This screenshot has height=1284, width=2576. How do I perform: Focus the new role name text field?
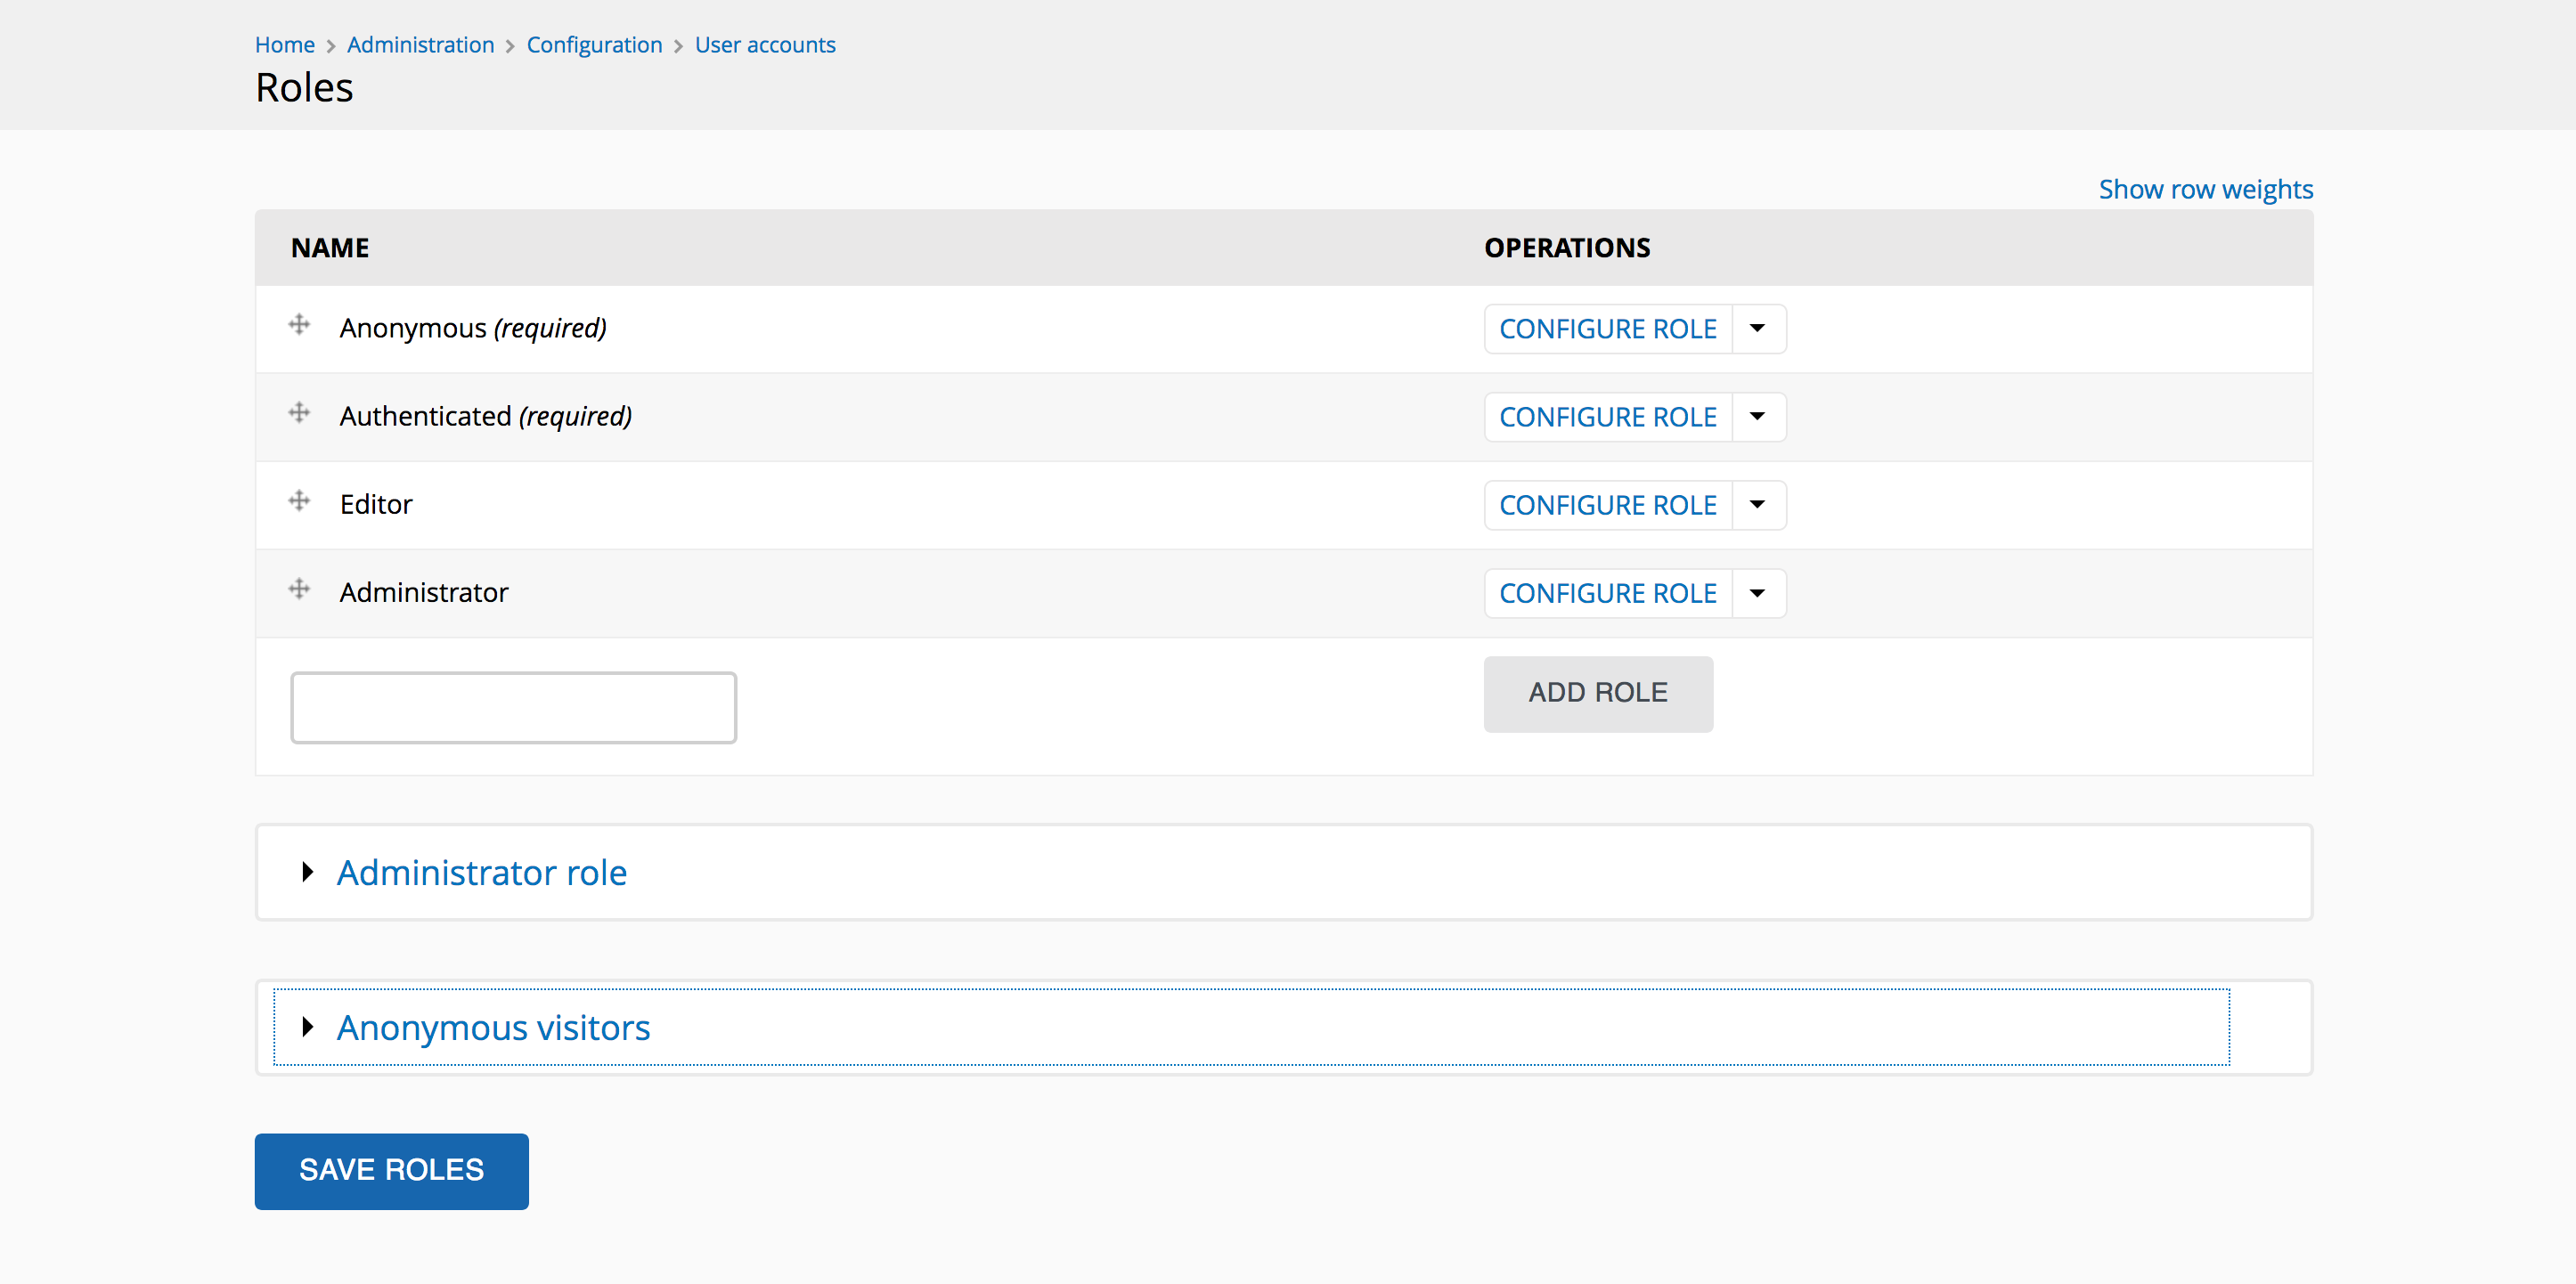(514, 707)
